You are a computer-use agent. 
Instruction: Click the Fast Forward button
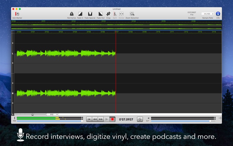tap(101, 119)
